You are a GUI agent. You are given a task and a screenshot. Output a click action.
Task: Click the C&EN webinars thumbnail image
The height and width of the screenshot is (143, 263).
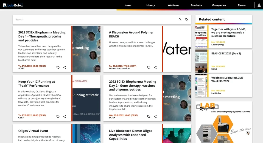tap(86, 98)
